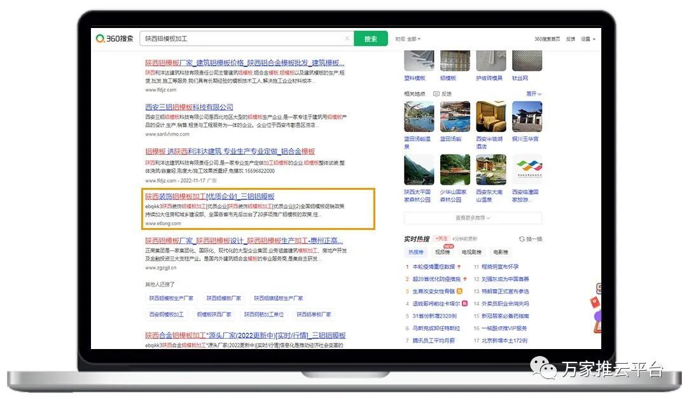Image resolution: width=687 pixels, height=400 pixels.
Task: Open the 时间: 全部 dropdown filter
Action: [408, 39]
